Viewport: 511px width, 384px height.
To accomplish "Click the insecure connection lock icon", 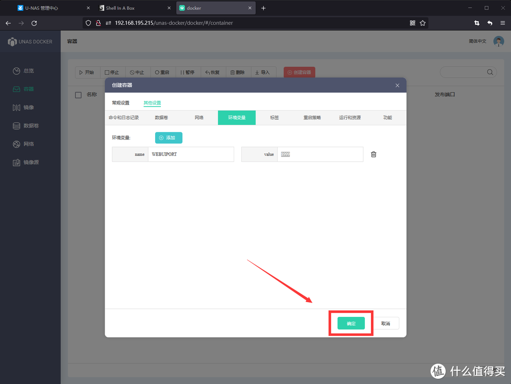I will coord(98,23).
